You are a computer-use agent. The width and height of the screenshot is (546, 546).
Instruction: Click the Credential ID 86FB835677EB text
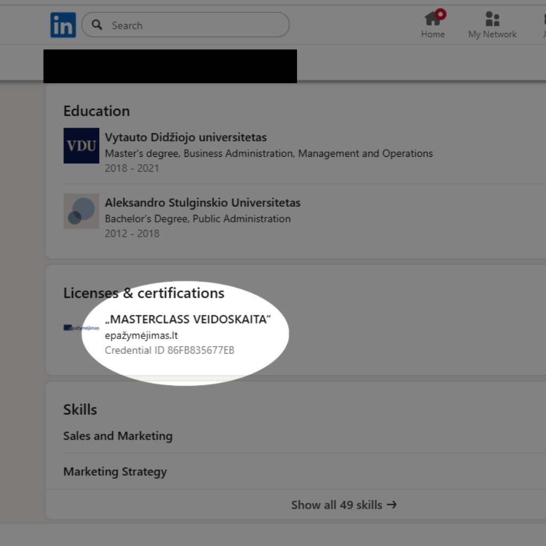(x=170, y=350)
